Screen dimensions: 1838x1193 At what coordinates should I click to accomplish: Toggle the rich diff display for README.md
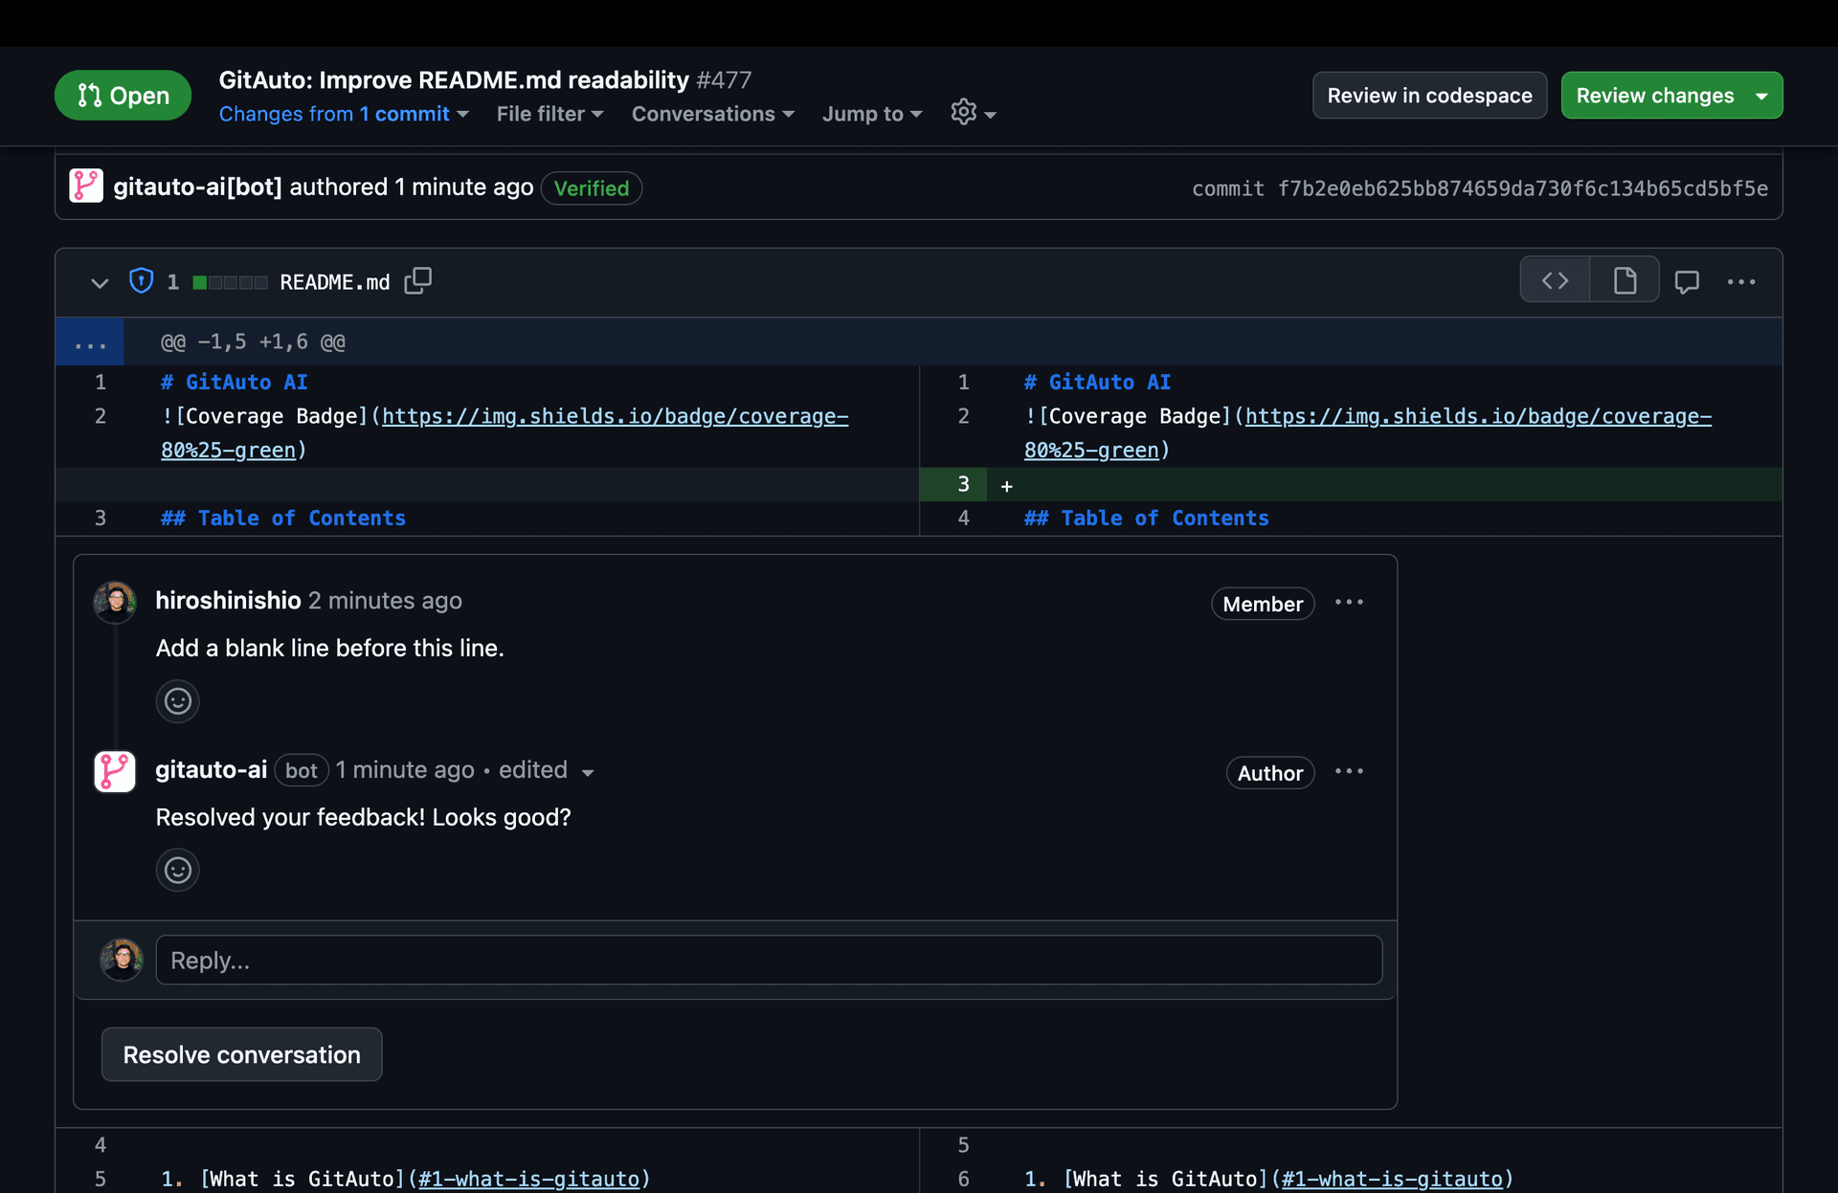pos(1625,279)
